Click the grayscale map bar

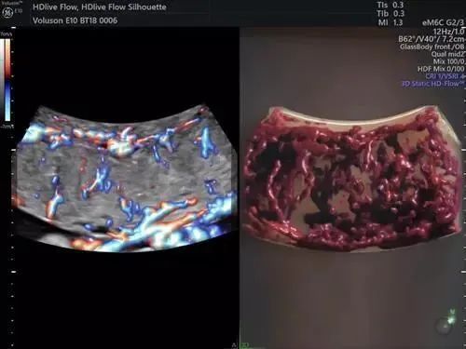[x=2, y=79]
